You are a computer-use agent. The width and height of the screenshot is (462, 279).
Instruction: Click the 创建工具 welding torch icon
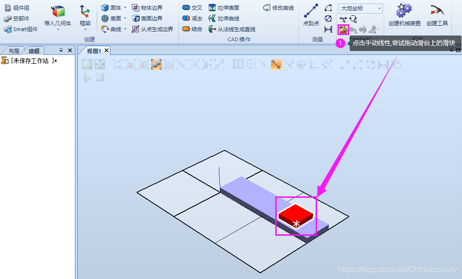click(437, 10)
